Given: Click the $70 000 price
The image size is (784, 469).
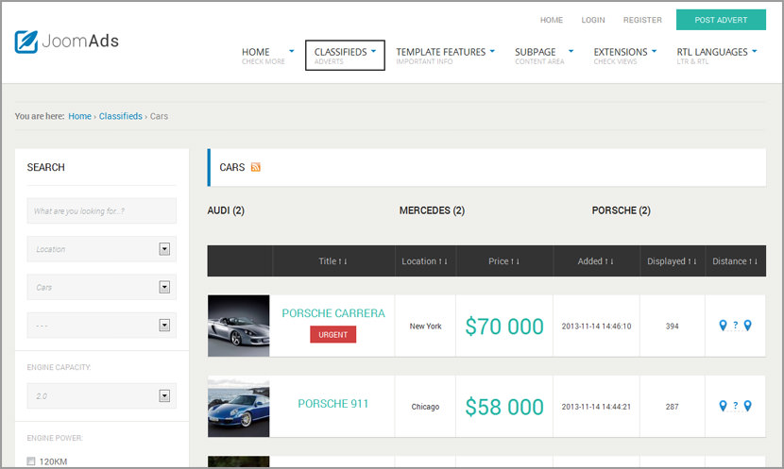Looking at the screenshot, I should point(504,327).
